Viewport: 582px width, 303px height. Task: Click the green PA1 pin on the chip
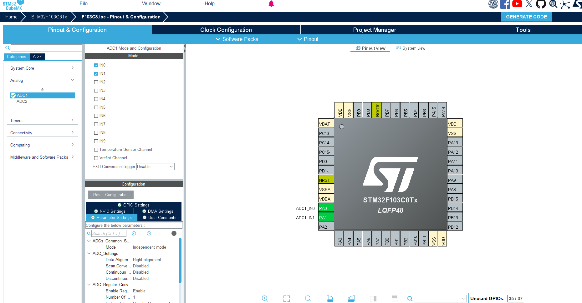coord(326,217)
